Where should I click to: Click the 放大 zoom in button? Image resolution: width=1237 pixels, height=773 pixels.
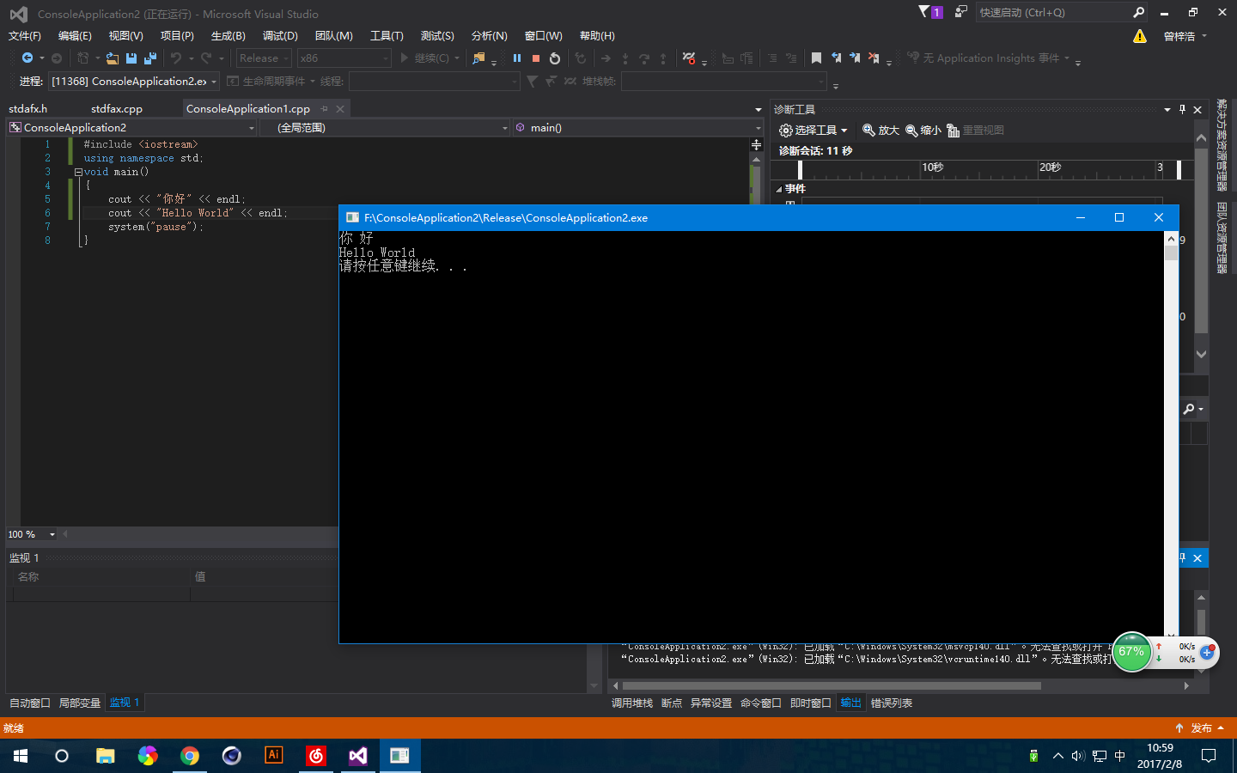point(881,131)
